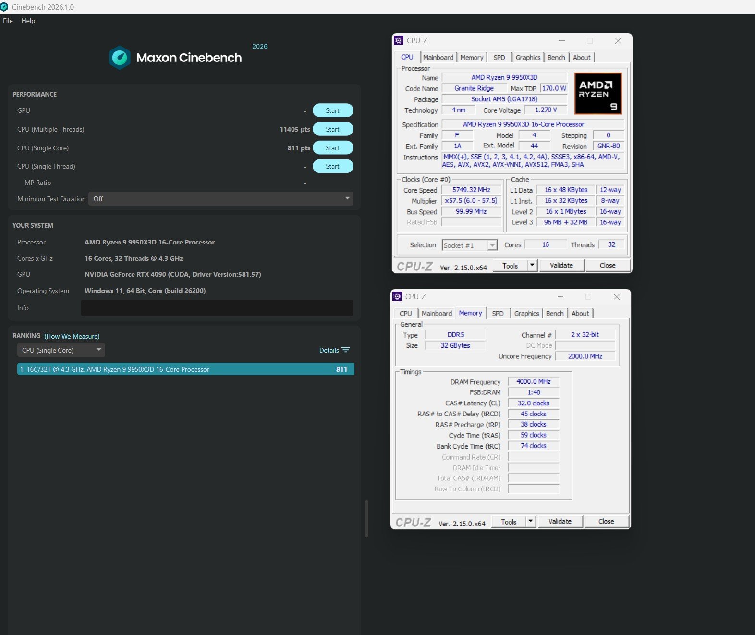Switch to Bench tab in lower CPU-Z
The width and height of the screenshot is (755, 635).
click(x=555, y=313)
